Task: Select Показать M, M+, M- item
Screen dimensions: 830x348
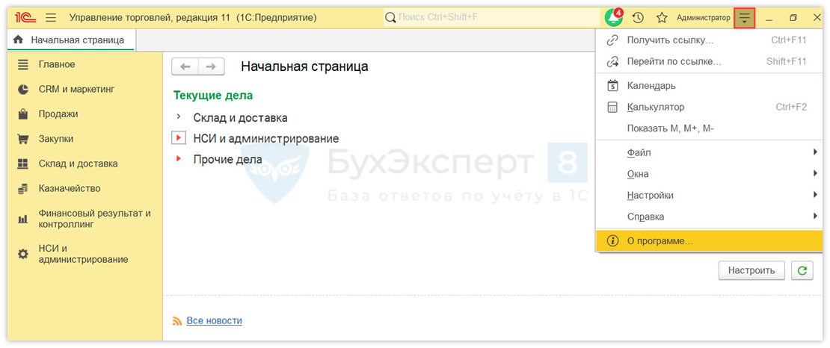Action: (x=710, y=128)
